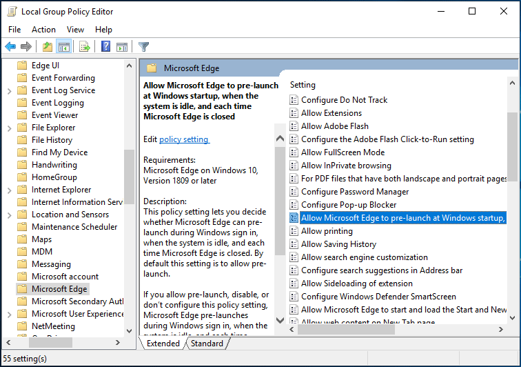Switch to the Standard tab
Image resolution: width=521 pixels, height=367 pixels.
point(207,344)
